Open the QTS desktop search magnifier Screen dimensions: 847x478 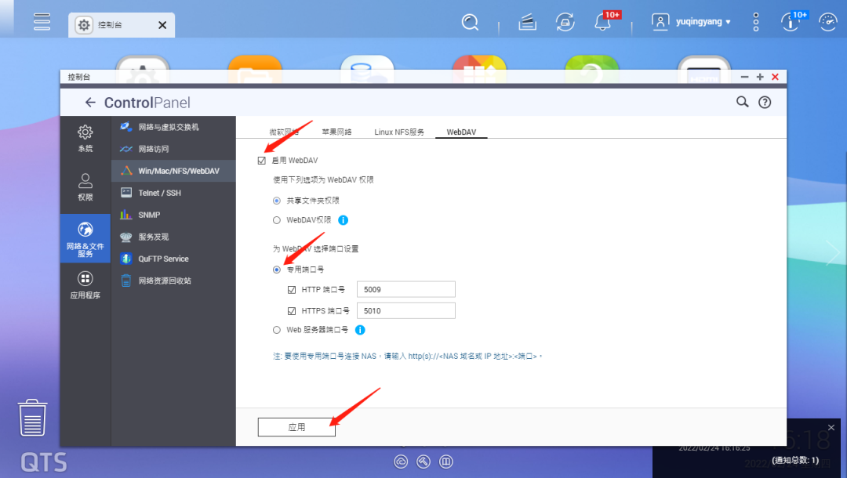pos(470,21)
